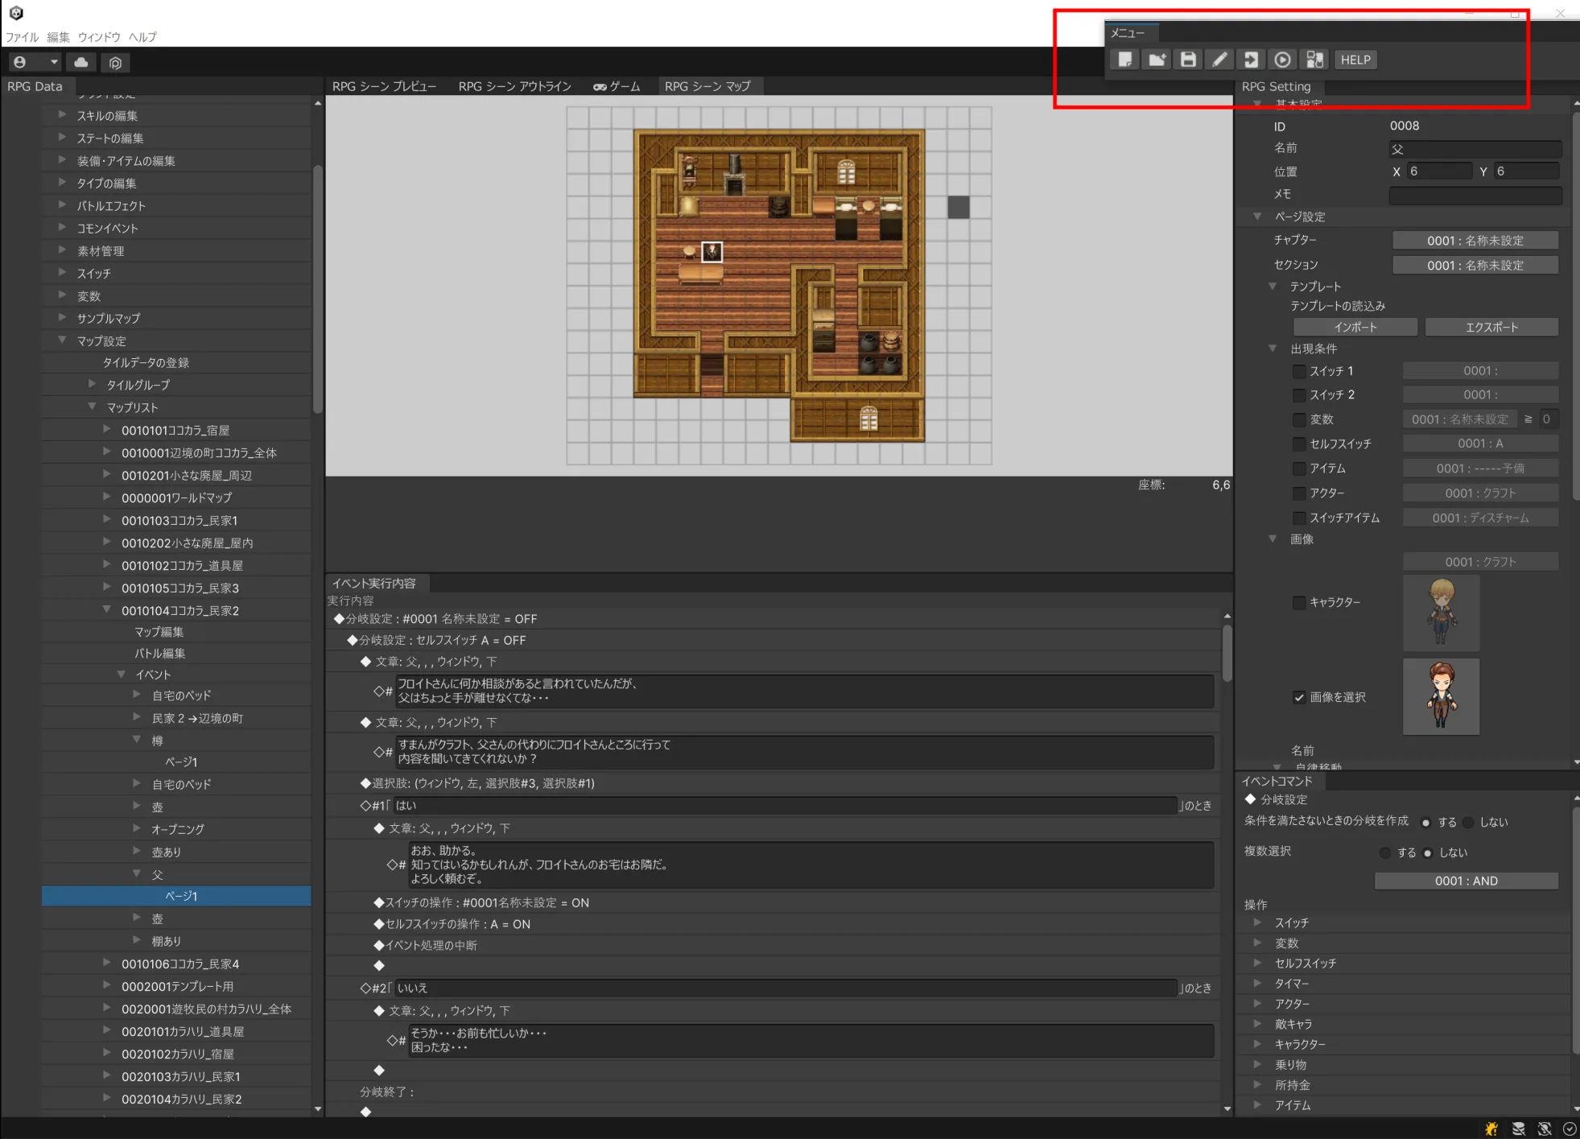Expand the スイッチ section under 操作
This screenshot has height=1139, width=1580.
(1257, 922)
